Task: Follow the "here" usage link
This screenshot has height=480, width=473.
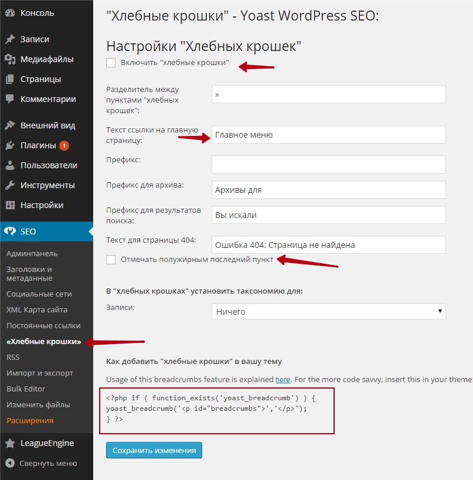Action: (x=283, y=380)
